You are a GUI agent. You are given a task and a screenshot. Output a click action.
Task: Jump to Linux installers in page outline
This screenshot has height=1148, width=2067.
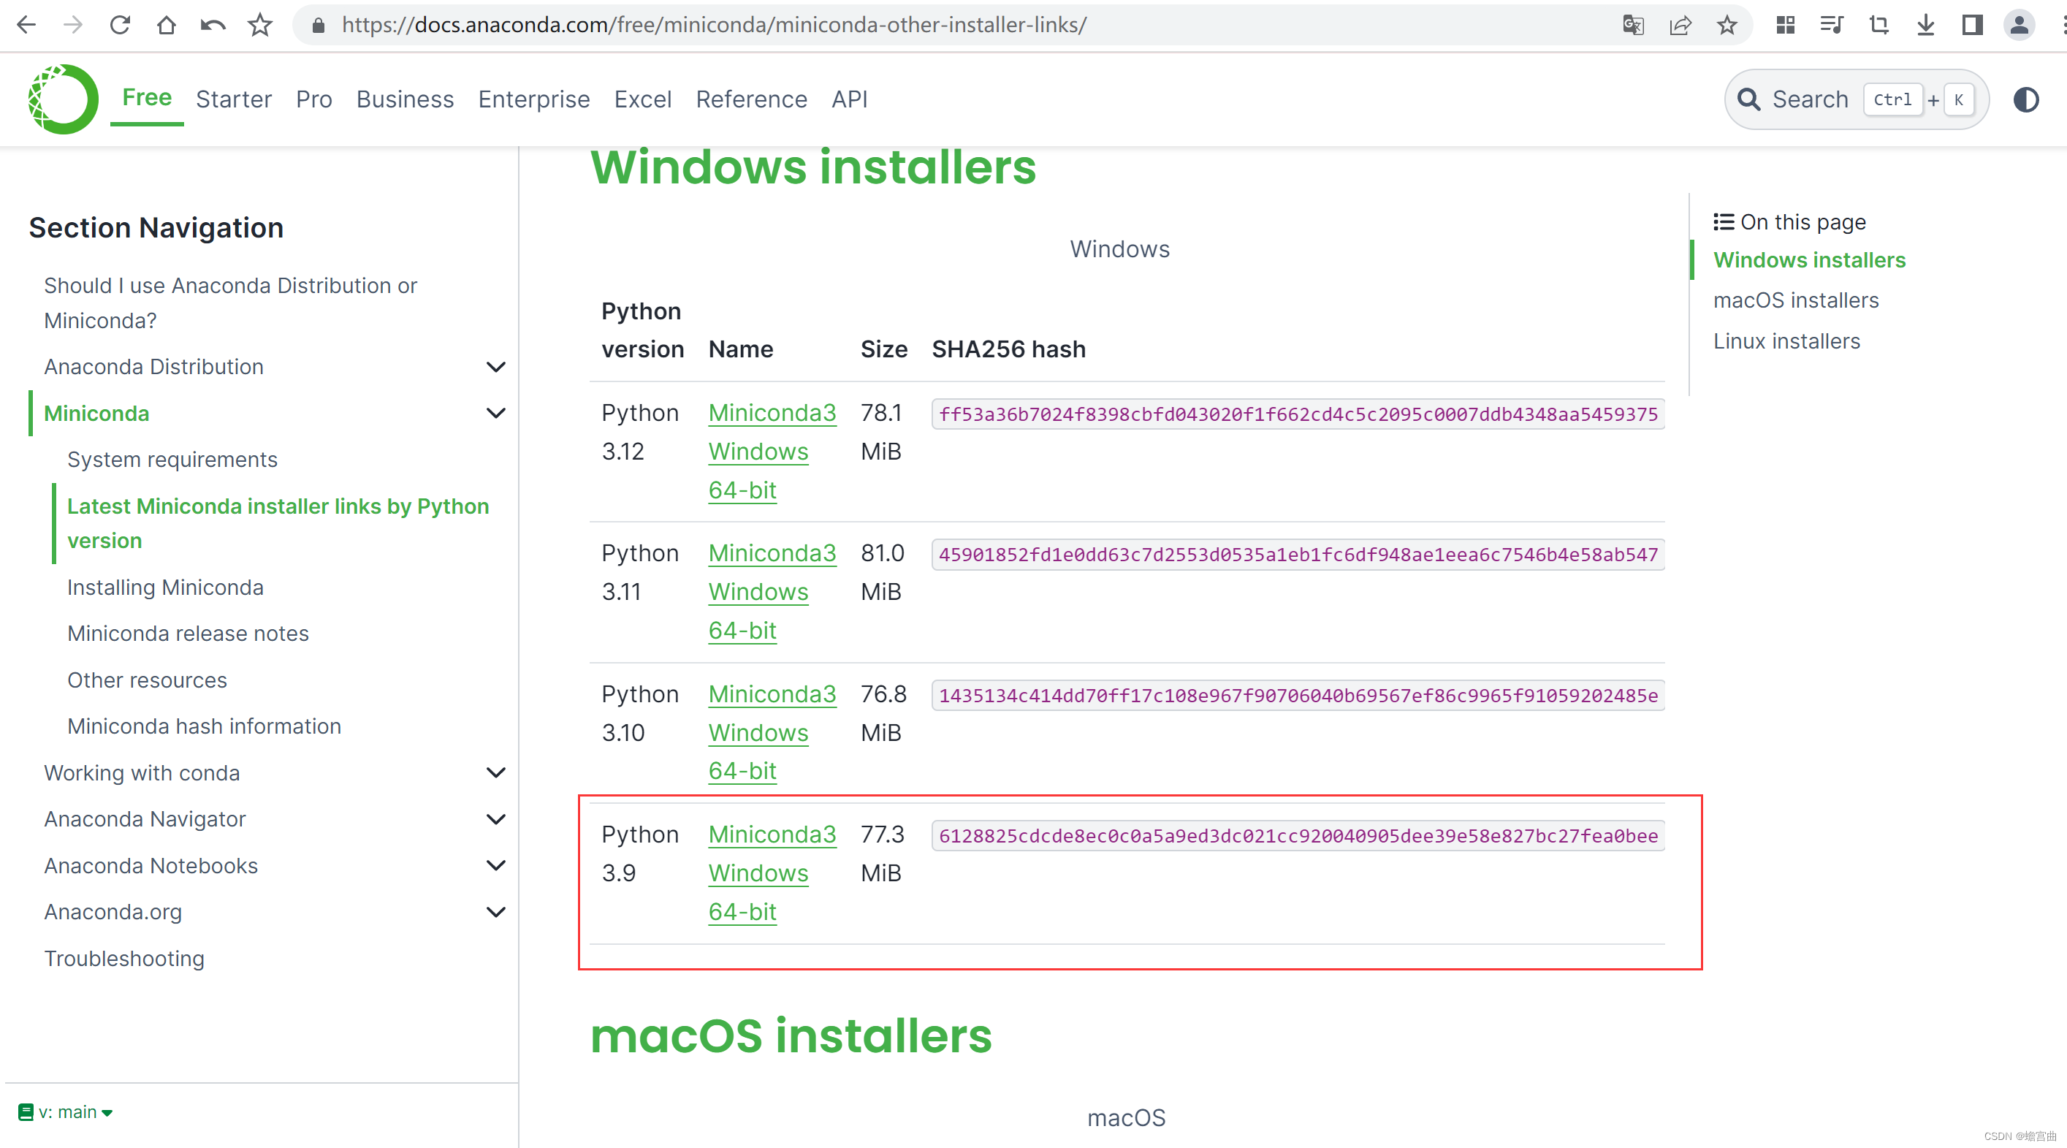[x=1786, y=341]
